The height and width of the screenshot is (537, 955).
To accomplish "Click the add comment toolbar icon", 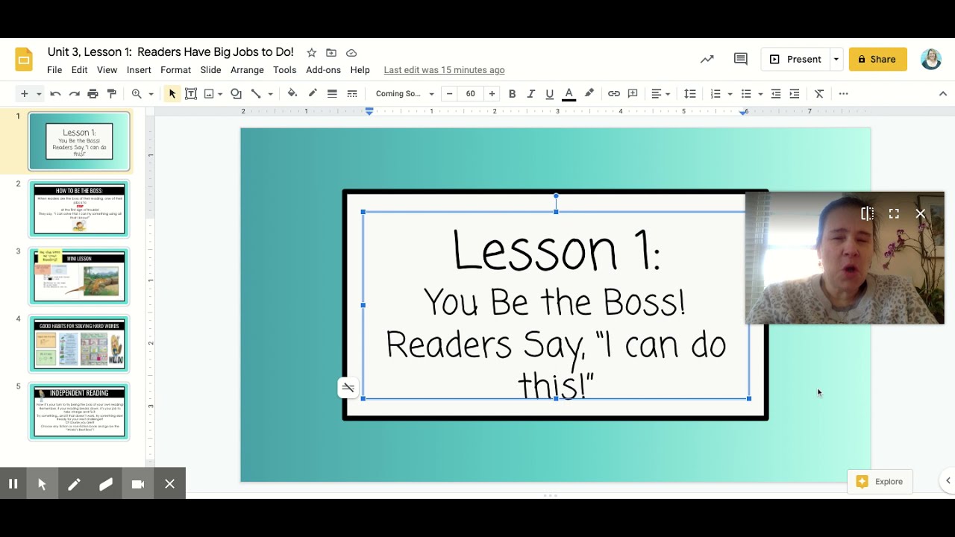I will [633, 94].
